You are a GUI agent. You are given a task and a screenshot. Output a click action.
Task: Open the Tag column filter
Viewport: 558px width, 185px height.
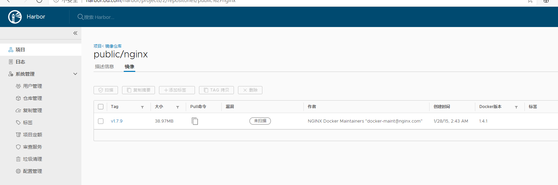coord(142,107)
